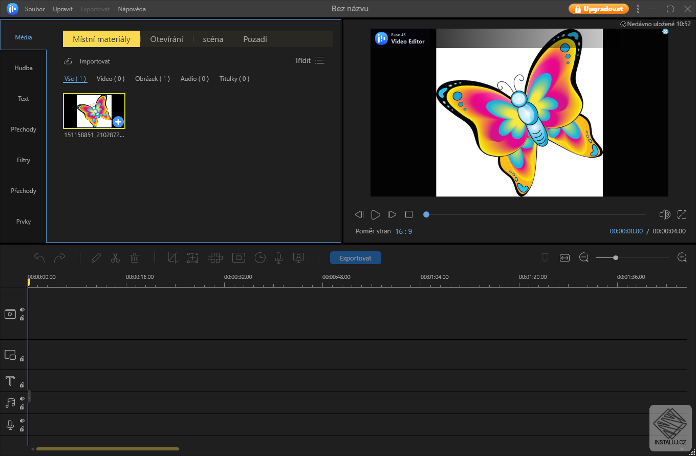The width and height of the screenshot is (696, 456).
Task: Open the Soubor menu
Action: (x=35, y=9)
